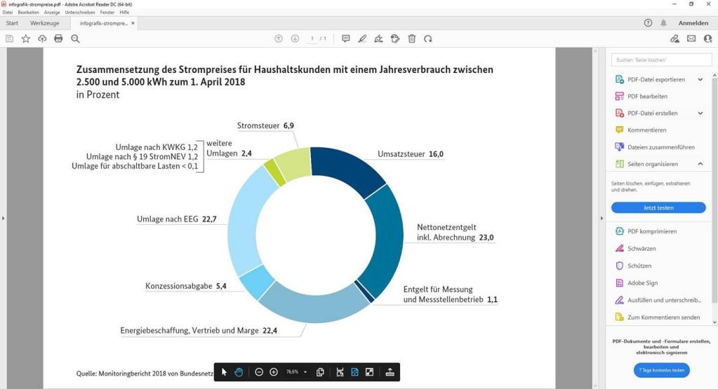Click the 7 Tage kostenlos testen button

point(662,370)
